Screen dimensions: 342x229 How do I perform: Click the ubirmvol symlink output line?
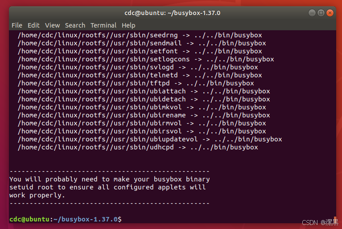pyautogui.click(x=142, y=123)
